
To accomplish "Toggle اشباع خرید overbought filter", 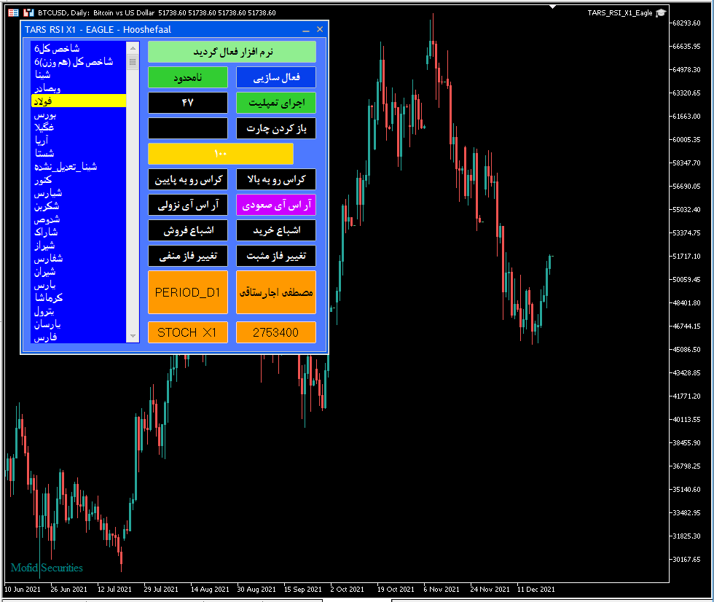I will tap(276, 230).
